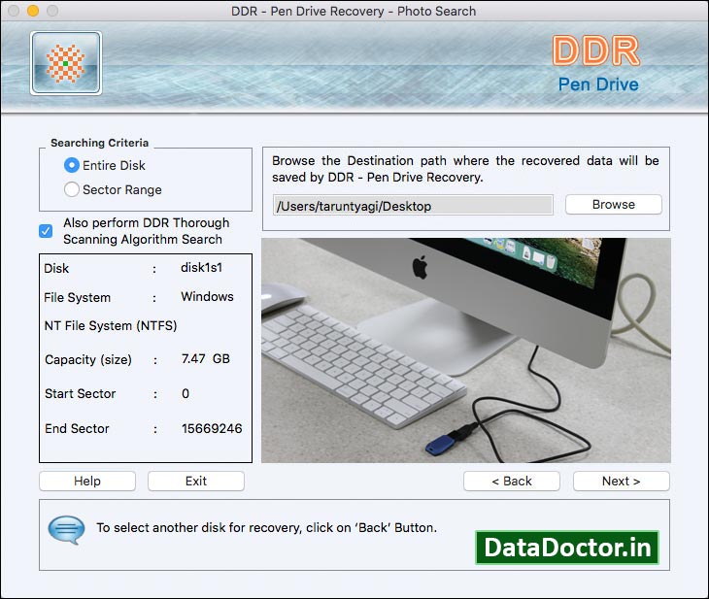Open Help
Screen dimensions: 709x599
pos(87,481)
